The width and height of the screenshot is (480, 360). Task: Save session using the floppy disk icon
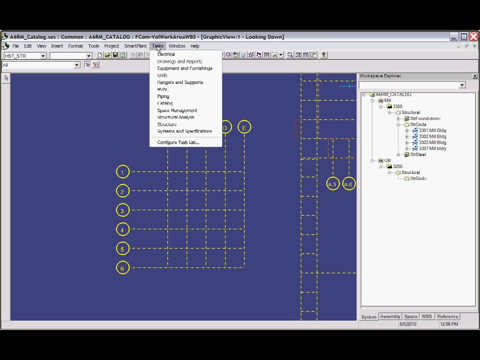point(115,55)
